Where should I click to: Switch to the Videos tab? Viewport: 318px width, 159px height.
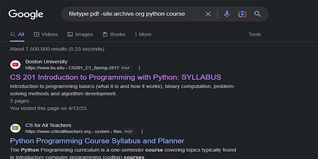46,34
